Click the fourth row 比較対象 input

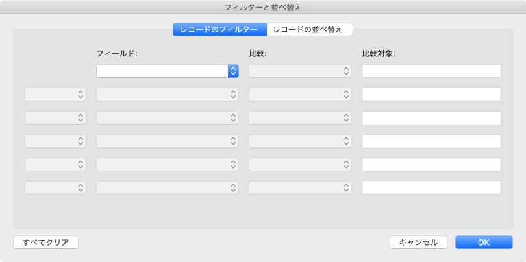coord(431,141)
